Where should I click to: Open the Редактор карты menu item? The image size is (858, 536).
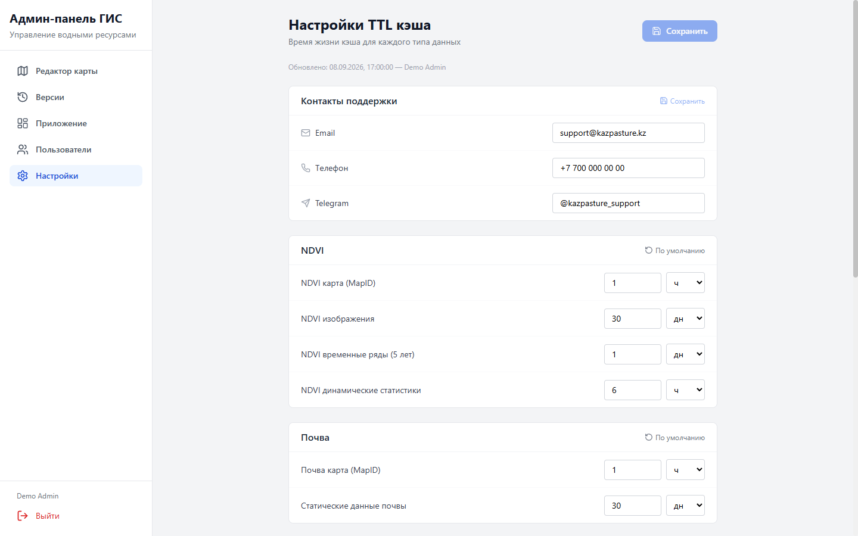[x=76, y=71]
